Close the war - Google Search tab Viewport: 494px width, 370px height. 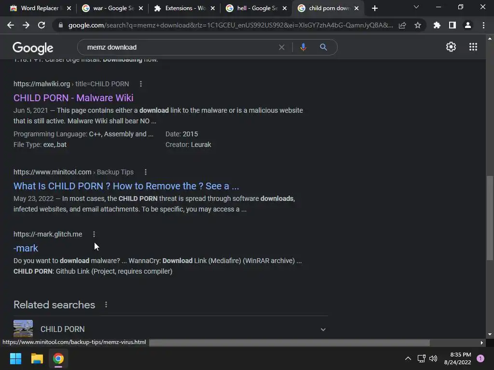pos(141,8)
